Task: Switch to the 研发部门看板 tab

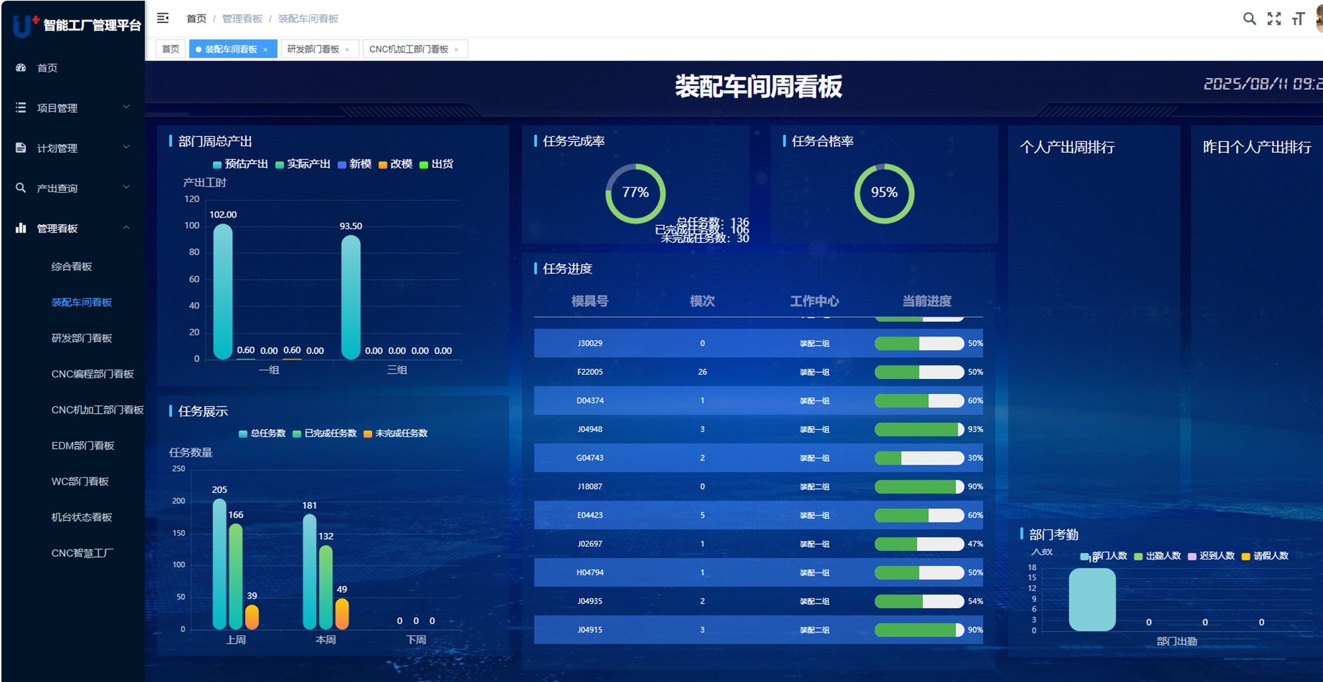Action: click(x=313, y=49)
